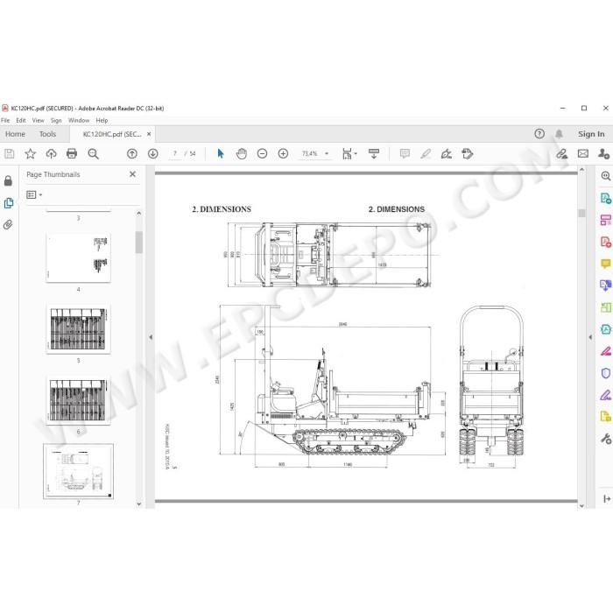613x613 pixels.
Task: Zoom out with the minus button
Action: pos(263,153)
